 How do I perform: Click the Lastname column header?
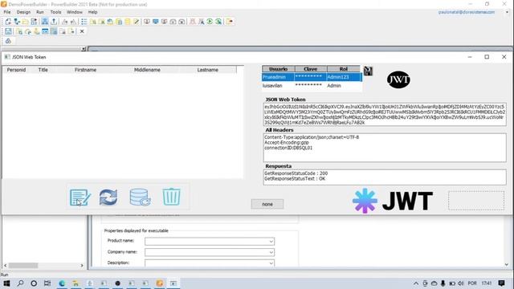tap(208, 70)
